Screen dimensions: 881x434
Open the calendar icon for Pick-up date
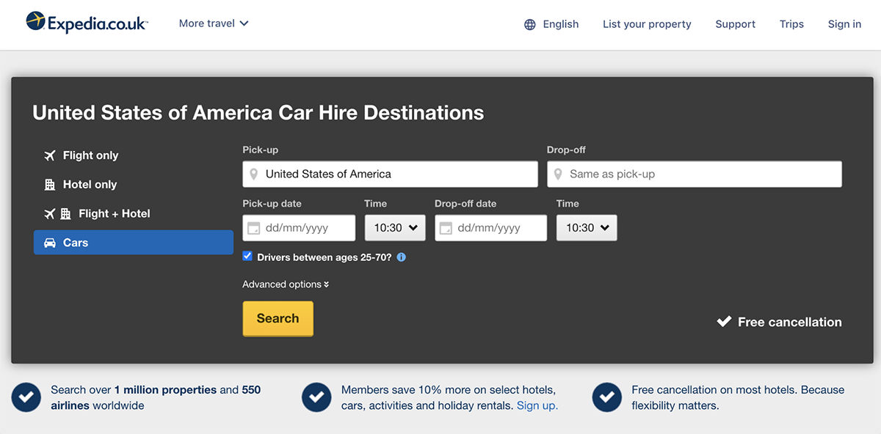click(253, 228)
